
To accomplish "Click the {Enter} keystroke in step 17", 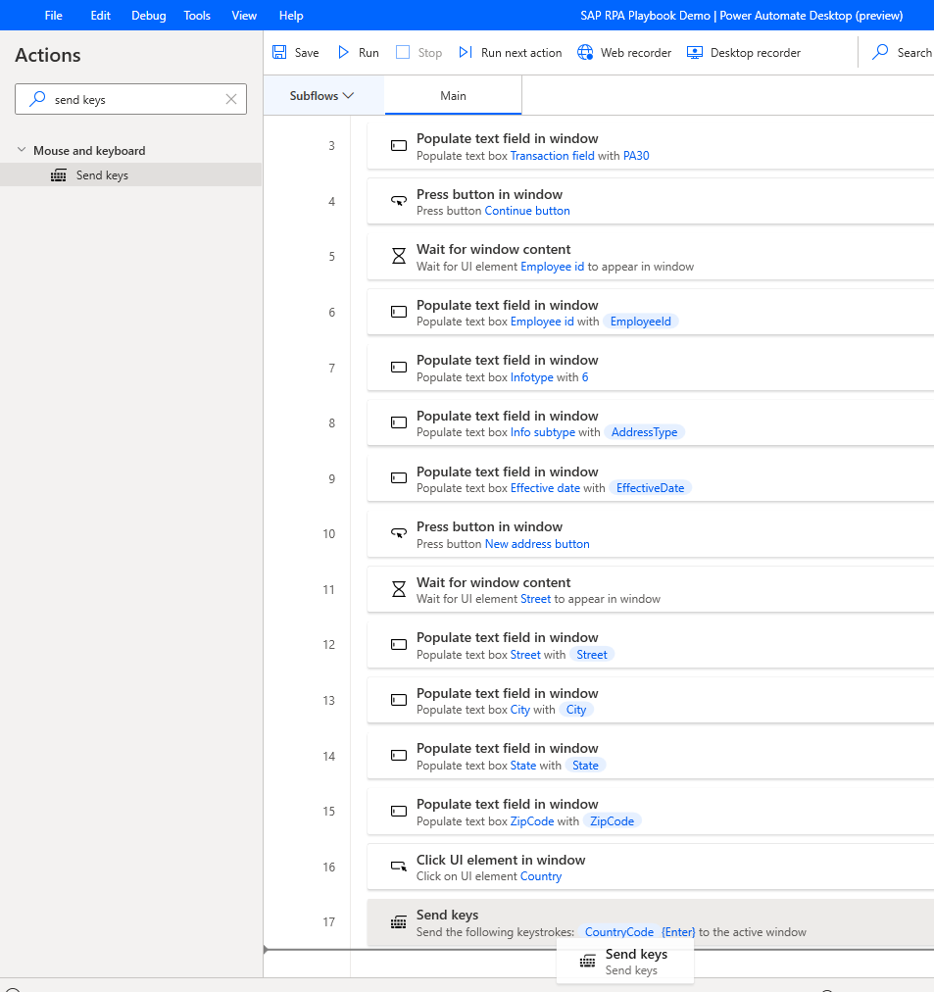I will (678, 932).
